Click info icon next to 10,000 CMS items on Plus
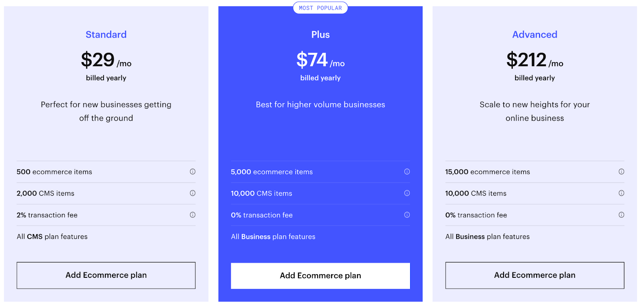This screenshot has width=642, height=307. click(x=407, y=193)
